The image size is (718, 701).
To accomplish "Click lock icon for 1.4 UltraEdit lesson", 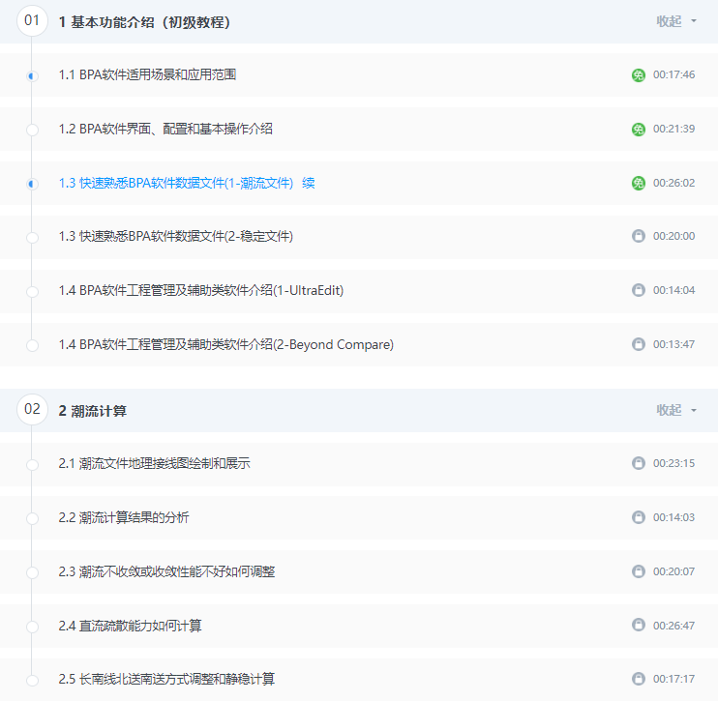I will click(x=639, y=290).
